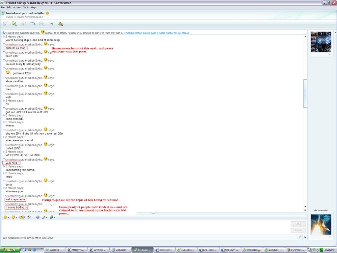Click the Send button
The image size is (337, 253).
(298, 224)
